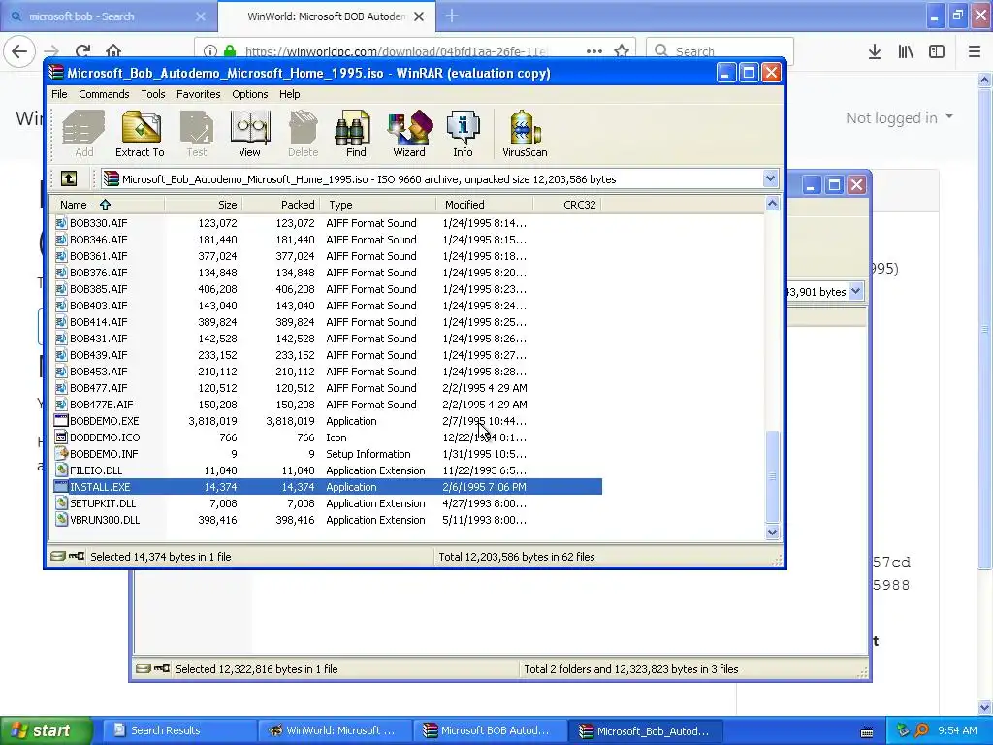Click the file list scroll down arrow
993x745 pixels.
tap(772, 533)
